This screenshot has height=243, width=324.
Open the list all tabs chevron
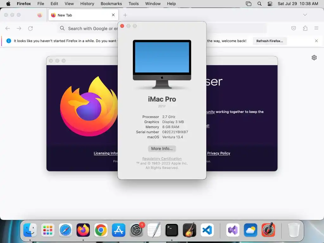click(305, 15)
